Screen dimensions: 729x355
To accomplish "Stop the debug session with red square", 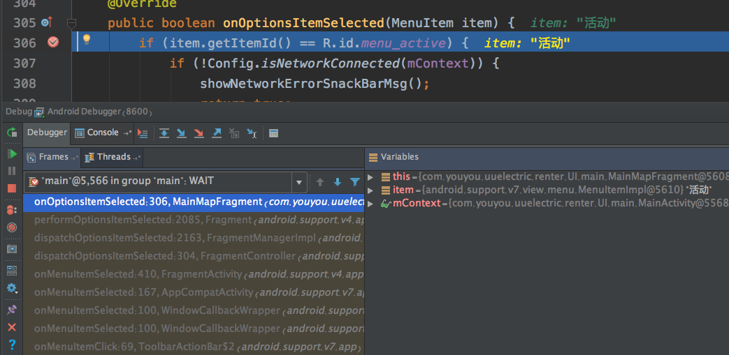I will tap(12, 188).
